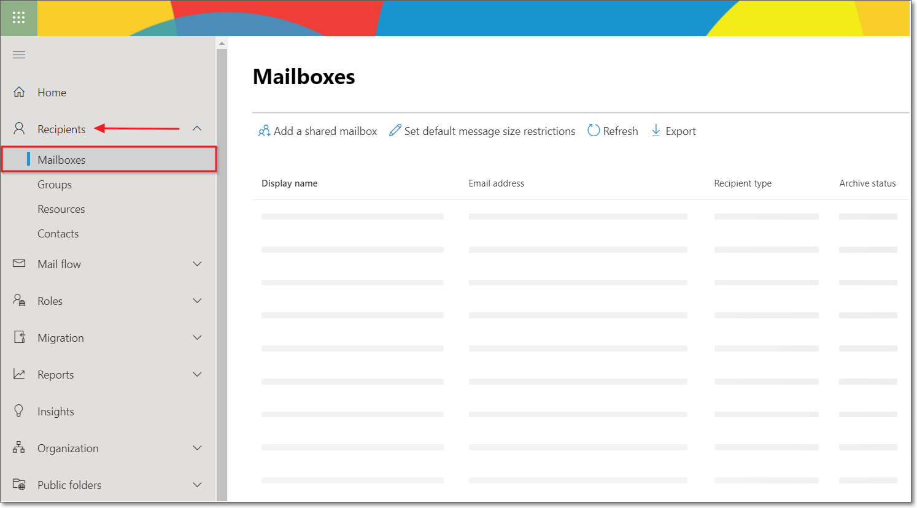This screenshot has width=917, height=508.
Task: Click the hamburger navigation menu icon
Action: (19, 55)
